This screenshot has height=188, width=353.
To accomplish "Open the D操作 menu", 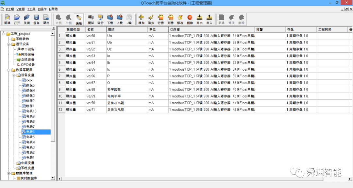I will [x=42, y=9].
